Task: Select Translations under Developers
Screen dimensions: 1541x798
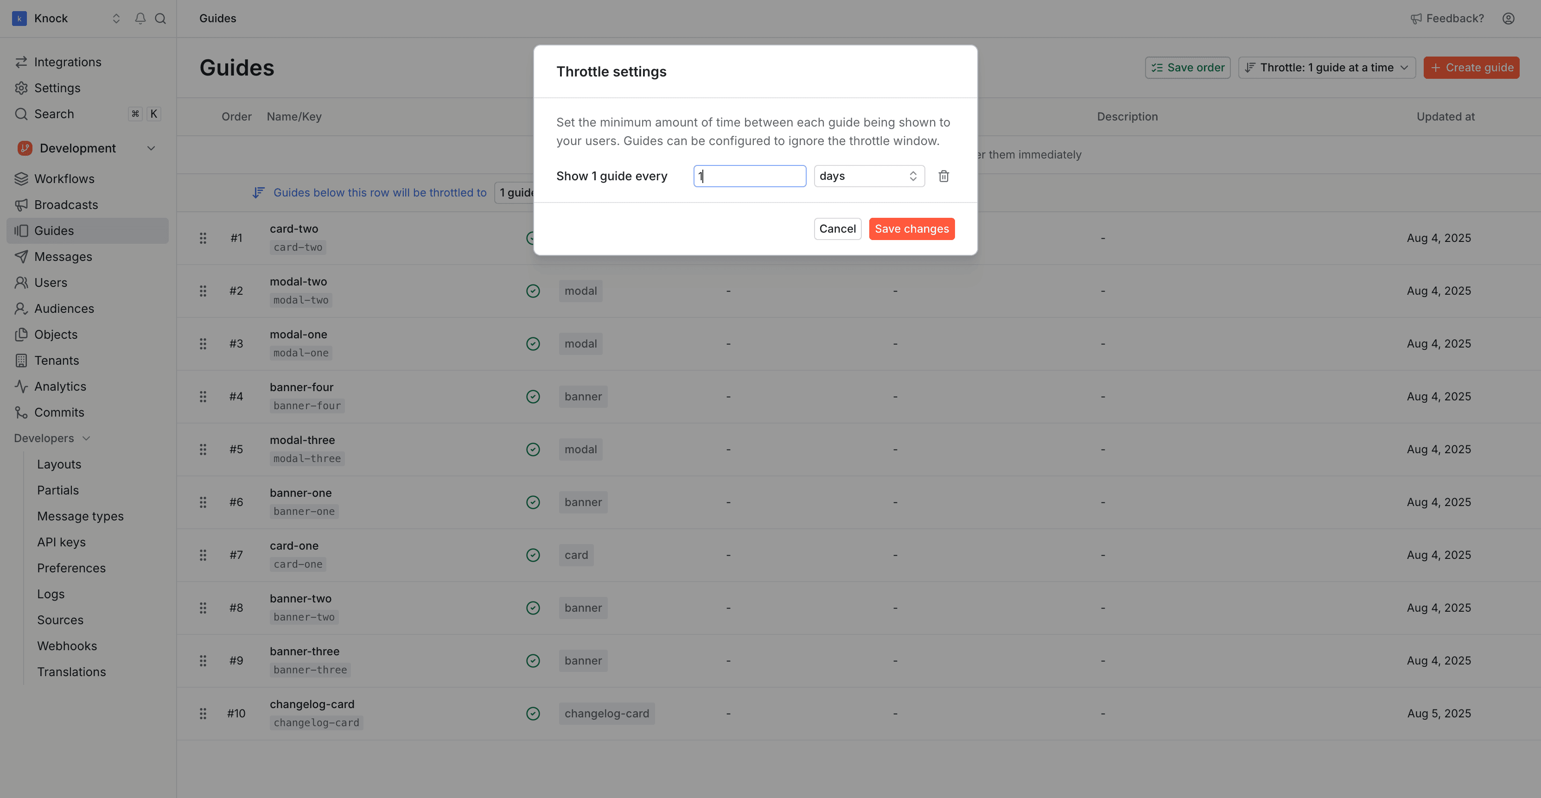Action: point(71,672)
